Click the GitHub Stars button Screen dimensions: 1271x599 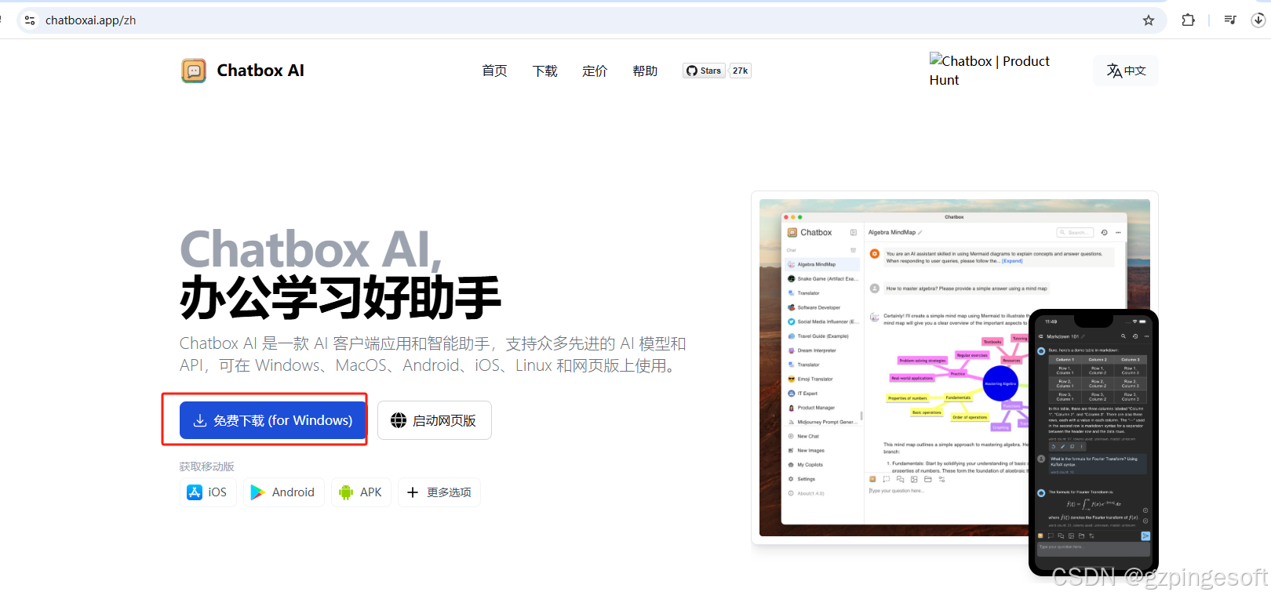(x=704, y=71)
